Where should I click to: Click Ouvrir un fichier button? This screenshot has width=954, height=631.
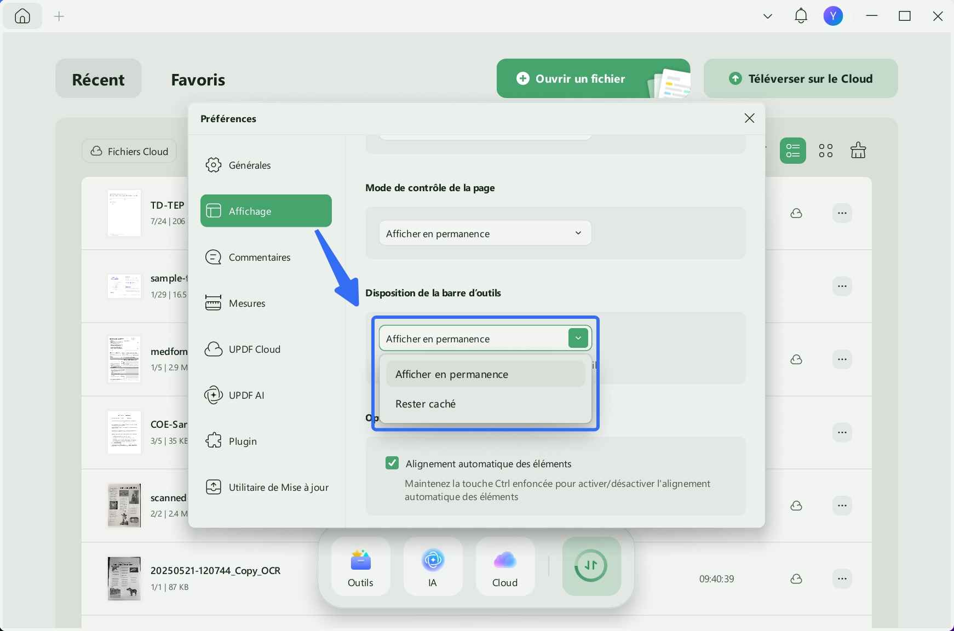point(593,78)
